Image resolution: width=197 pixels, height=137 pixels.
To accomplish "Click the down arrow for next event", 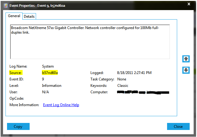I will (186, 70).
